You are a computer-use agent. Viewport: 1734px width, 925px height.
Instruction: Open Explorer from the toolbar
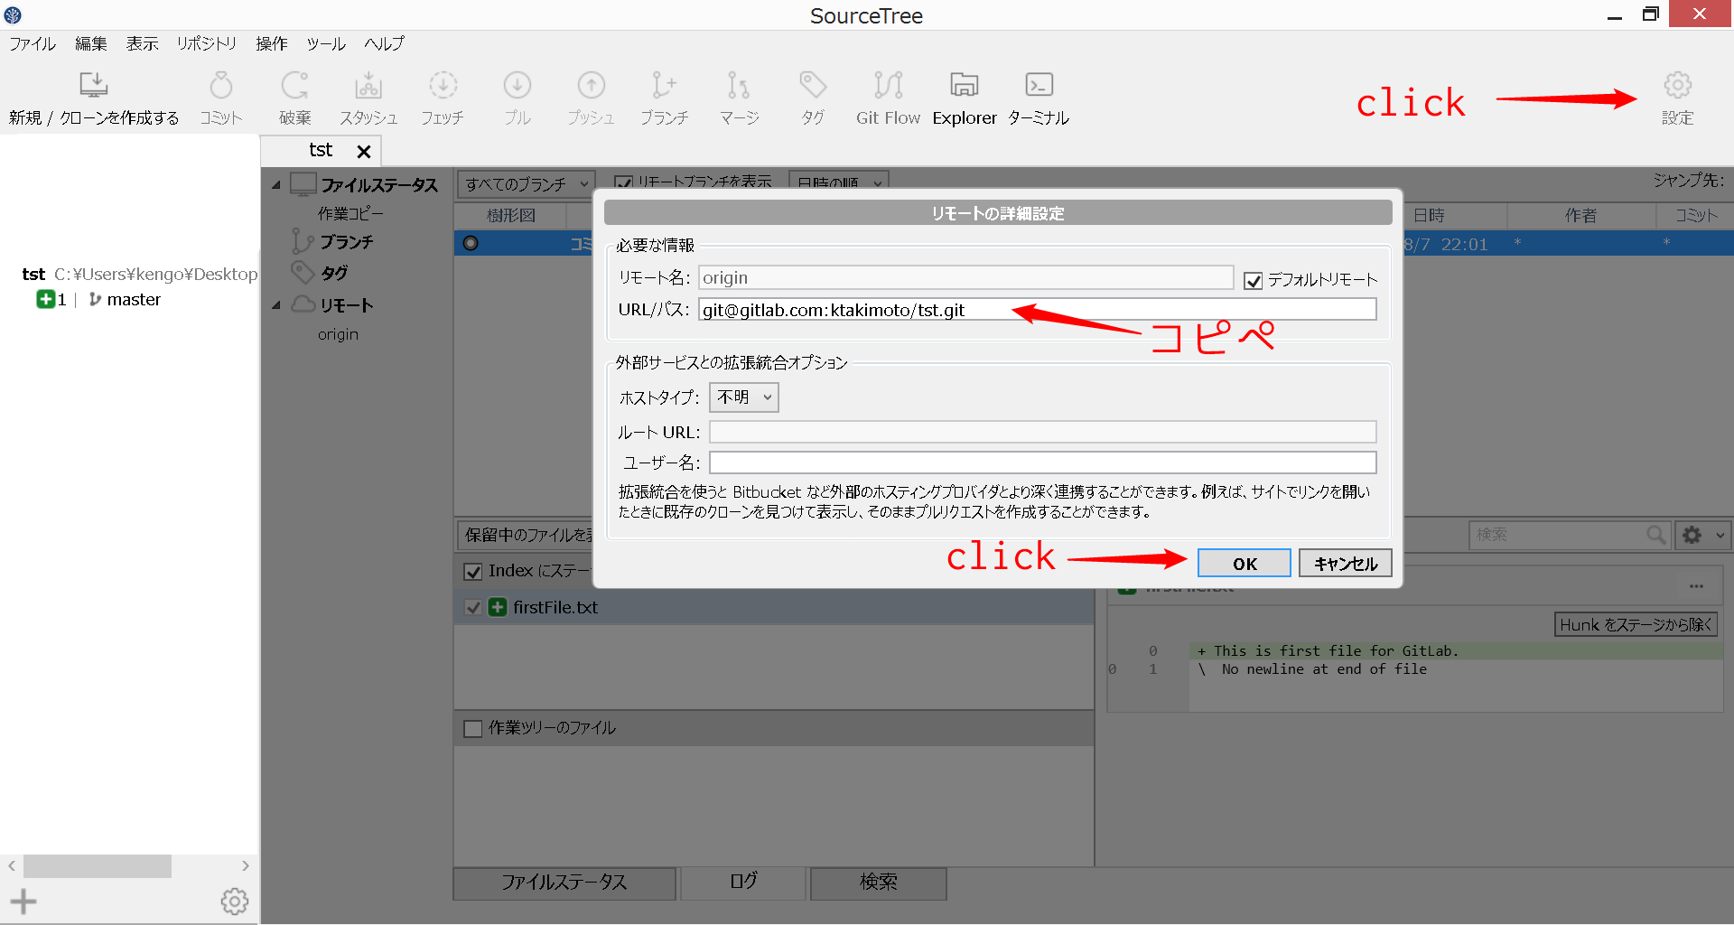965,85
